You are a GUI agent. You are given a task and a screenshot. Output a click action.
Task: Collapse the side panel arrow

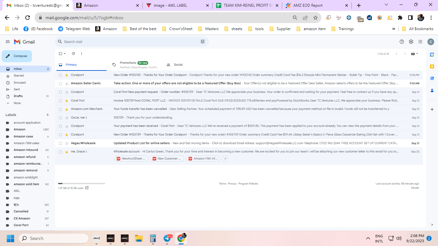[x=432, y=225]
